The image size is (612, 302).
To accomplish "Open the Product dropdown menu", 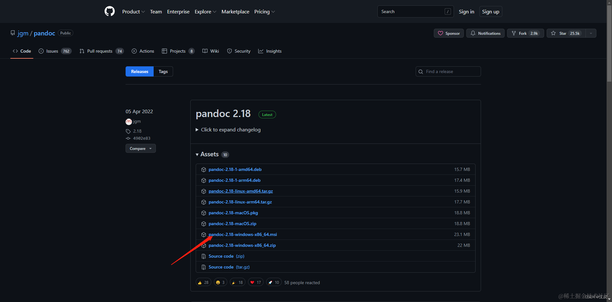I will pyautogui.click(x=134, y=11).
